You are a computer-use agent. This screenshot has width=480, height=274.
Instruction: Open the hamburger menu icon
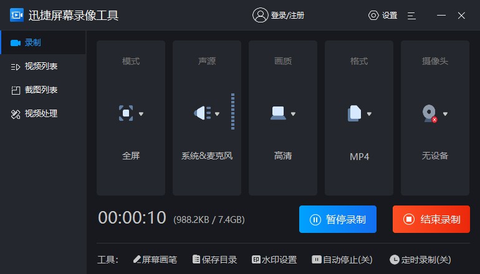pos(411,16)
